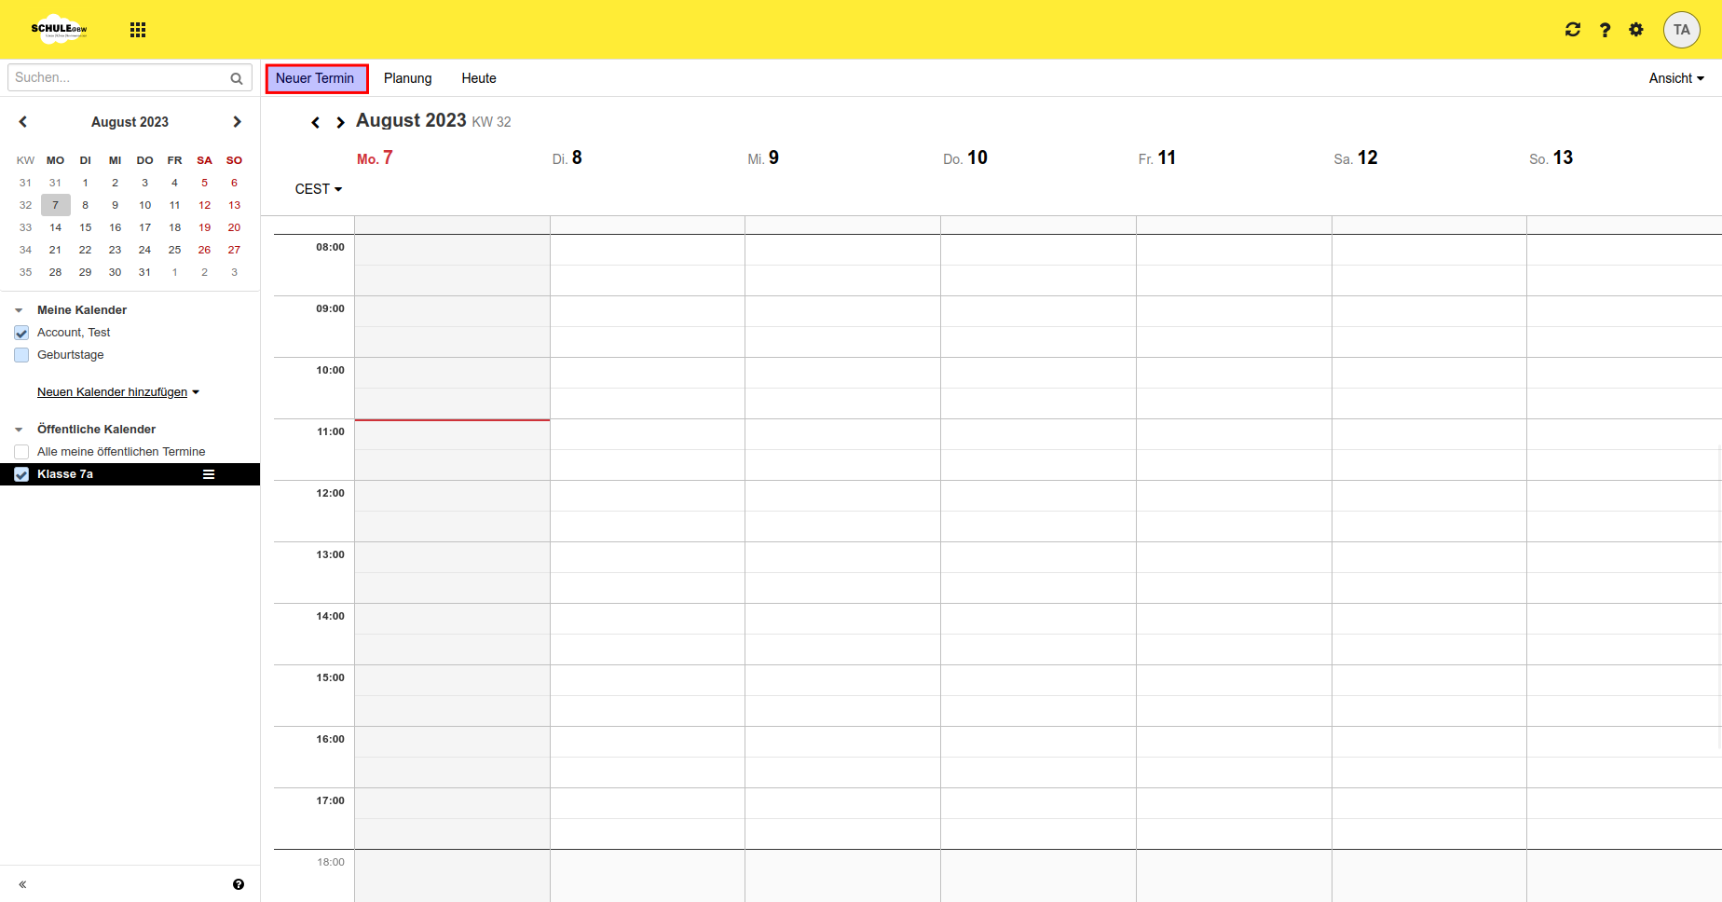Open the Ansicht dropdown
Viewport: 1722px width, 902px height.
1675,78
